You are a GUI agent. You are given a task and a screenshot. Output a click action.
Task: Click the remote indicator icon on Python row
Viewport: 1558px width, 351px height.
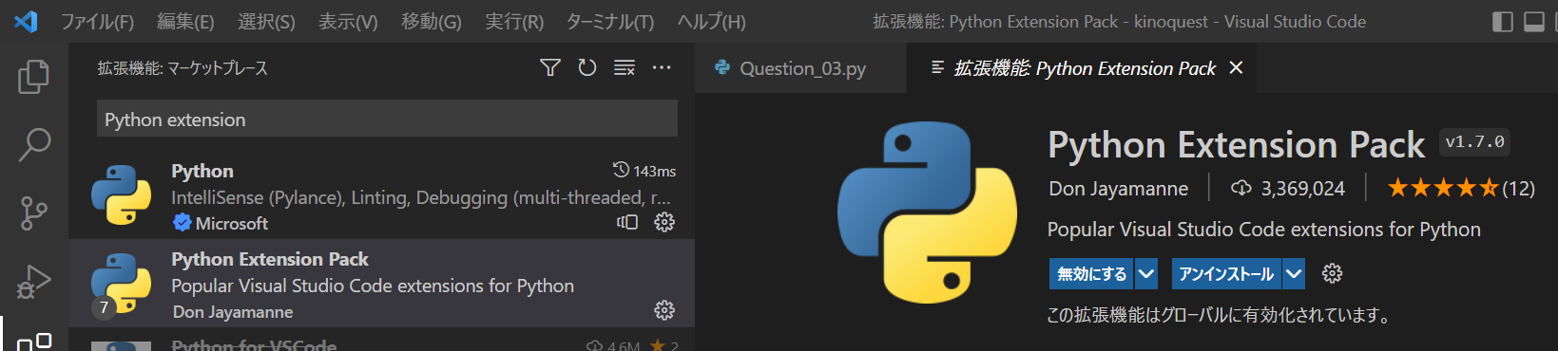(627, 222)
